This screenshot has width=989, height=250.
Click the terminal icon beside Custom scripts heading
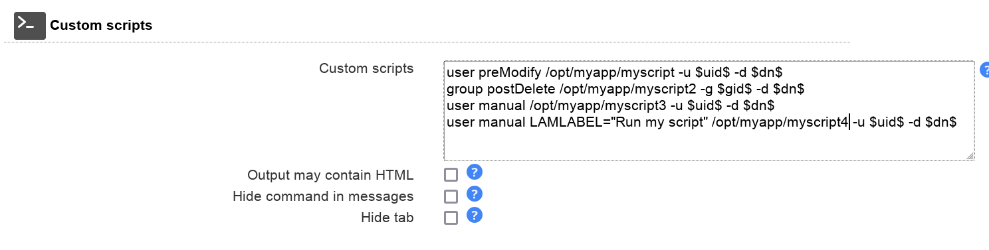pyautogui.click(x=30, y=26)
